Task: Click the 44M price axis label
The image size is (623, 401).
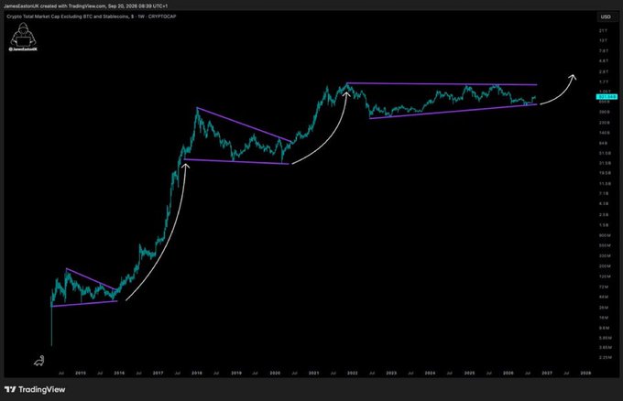Action: (x=604, y=297)
